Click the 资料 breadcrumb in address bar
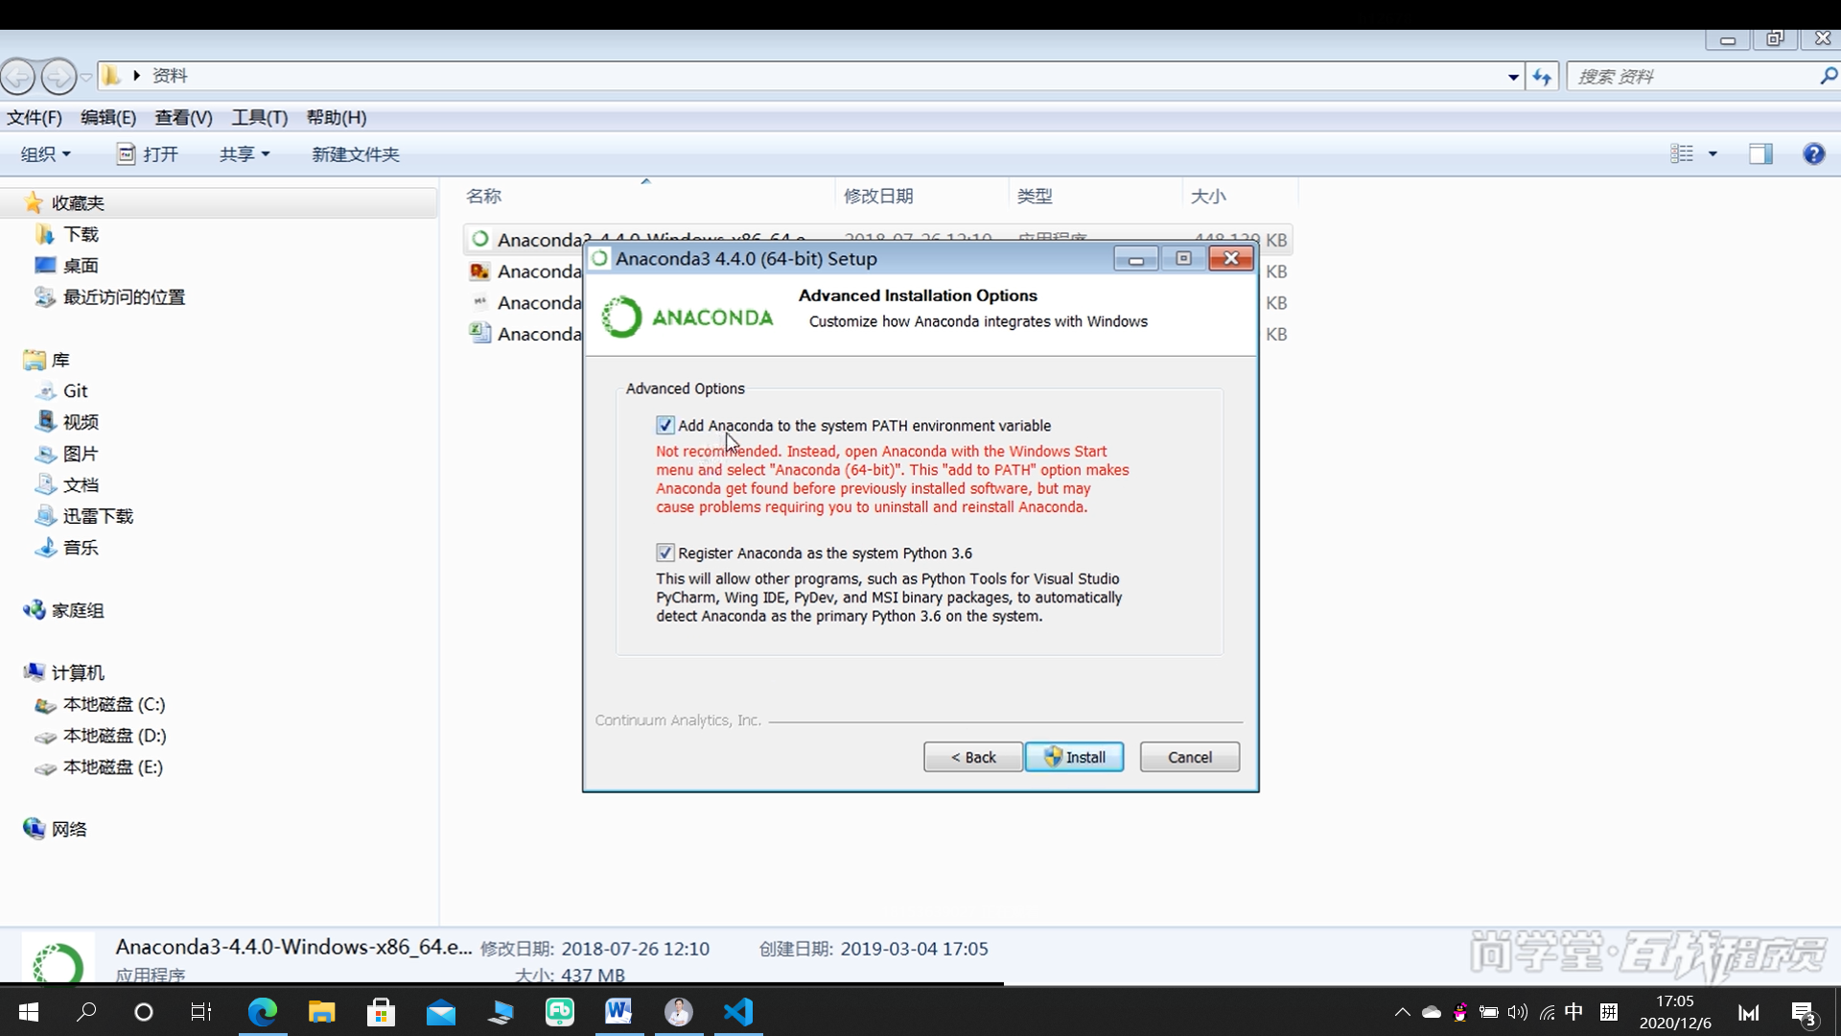The width and height of the screenshot is (1841, 1036). (170, 76)
